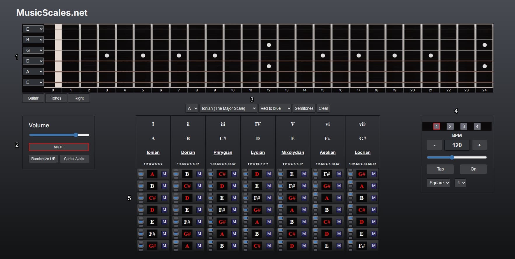Play the B note tile in the Dorian column
Viewport: 515px width, 259px height.
click(187, 174)
